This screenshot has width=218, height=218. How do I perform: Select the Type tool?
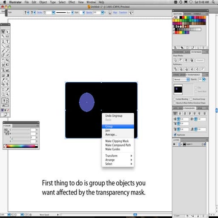(x=7, y=41)
